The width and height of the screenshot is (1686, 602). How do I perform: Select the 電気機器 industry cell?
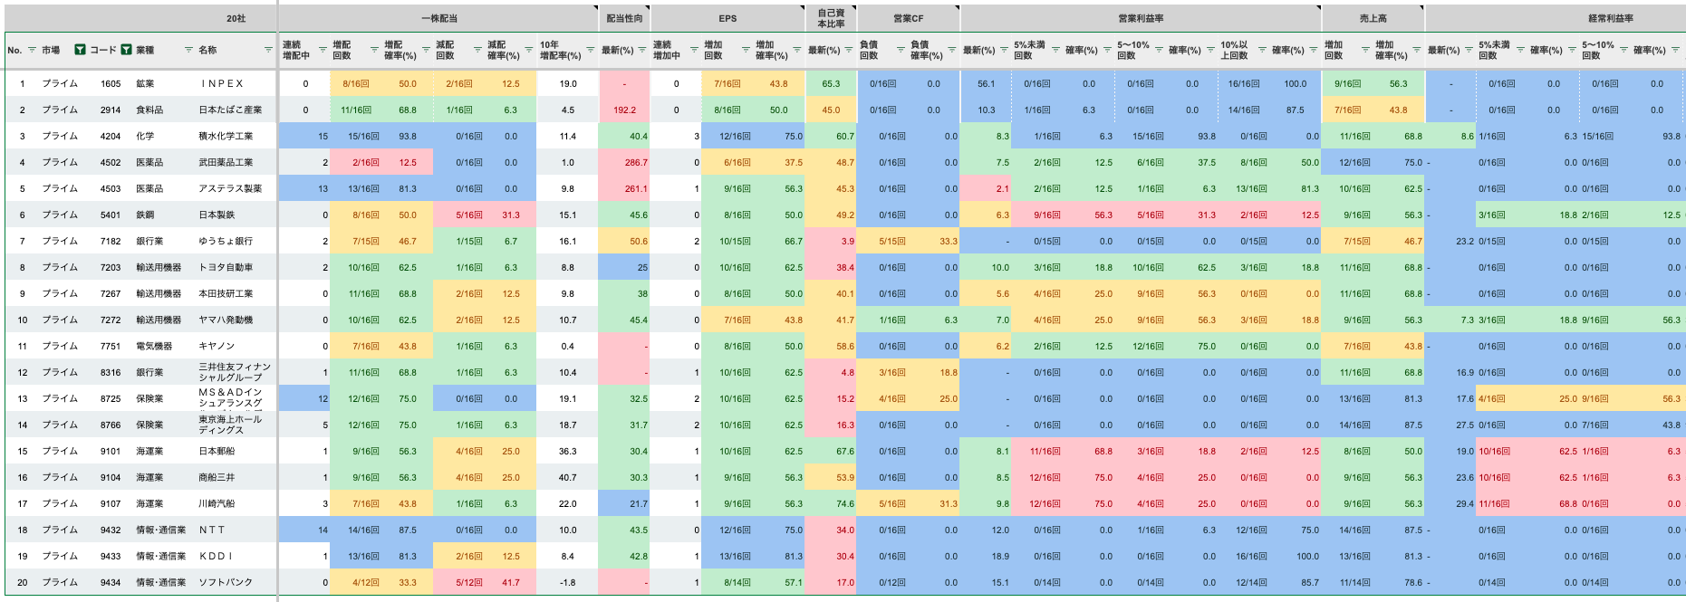(164, 346)
